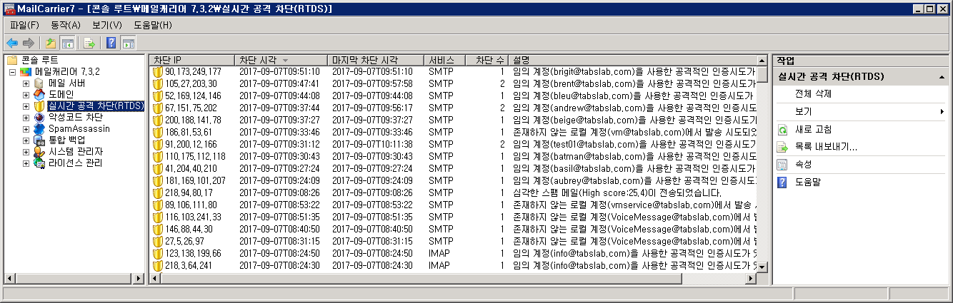The height and width of the screenshot is (303, 953).
Task: Click the 목록 내보내기 export icon in actions pane
Action: [x=782, y=147]
